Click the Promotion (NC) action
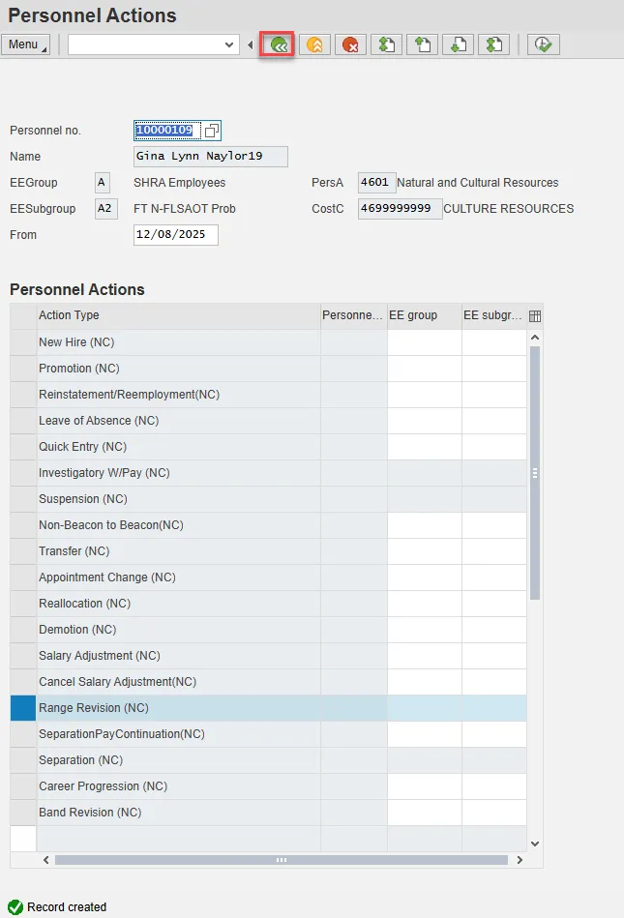The image size is (624, 918). pos(79,369)
